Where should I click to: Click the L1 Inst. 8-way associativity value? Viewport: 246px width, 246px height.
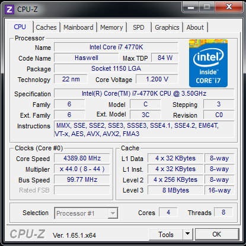pos(219,169)
